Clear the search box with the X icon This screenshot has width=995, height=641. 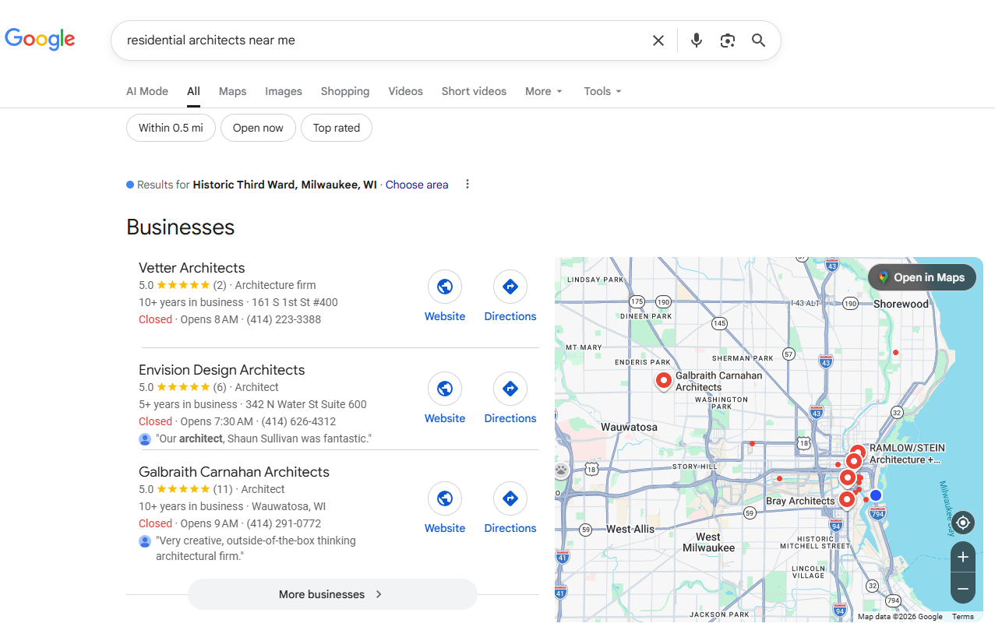[658, 41]
